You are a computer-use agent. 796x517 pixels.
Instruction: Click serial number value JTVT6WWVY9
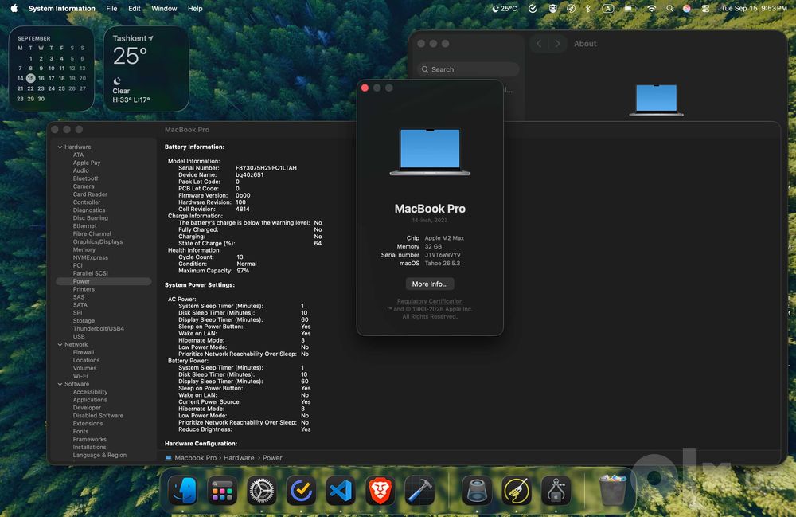tap(442, 255)
